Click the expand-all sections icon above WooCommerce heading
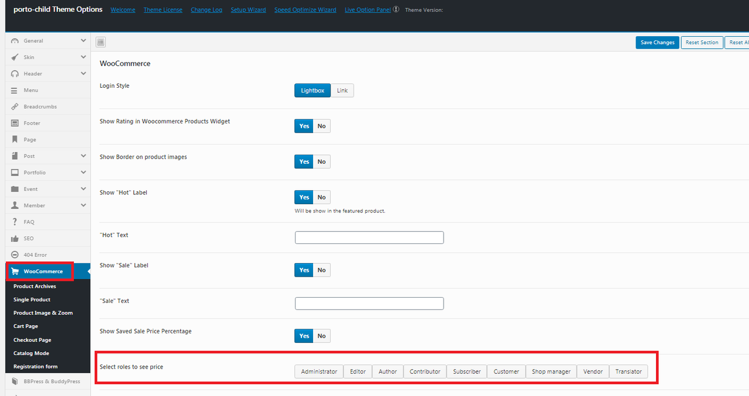 (100, 42)
